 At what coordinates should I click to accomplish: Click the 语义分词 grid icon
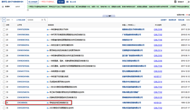click(x=67, y=2)
